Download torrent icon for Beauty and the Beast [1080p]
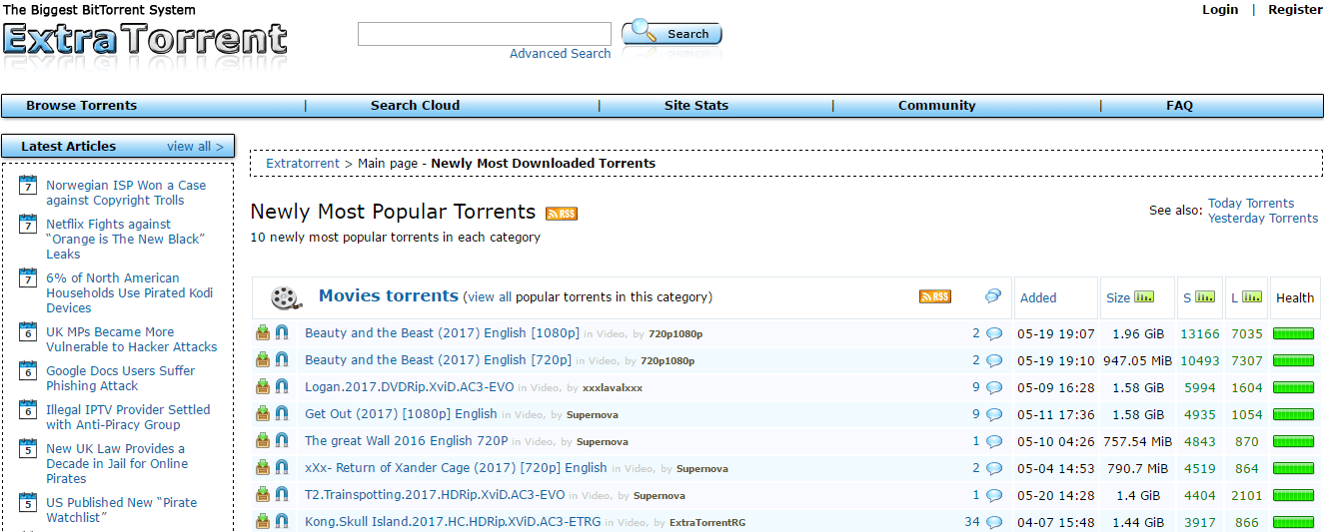 (263, 333)
